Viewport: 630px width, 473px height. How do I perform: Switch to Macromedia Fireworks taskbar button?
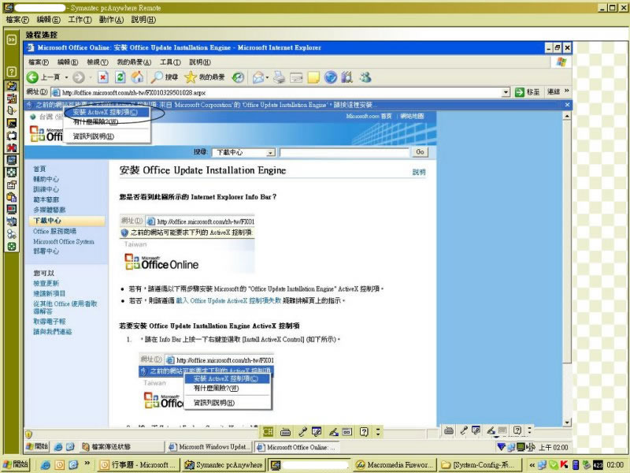coord(395,464)
